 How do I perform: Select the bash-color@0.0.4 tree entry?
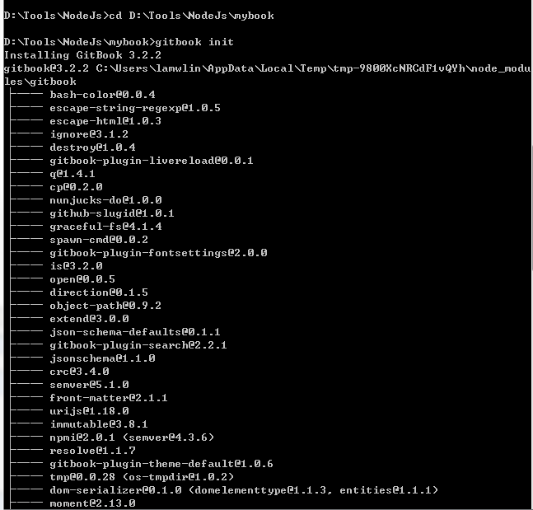[x=102, y=95]
